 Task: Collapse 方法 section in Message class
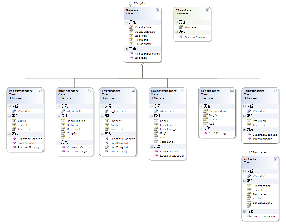pyautogui.click(x=127, y=49)
